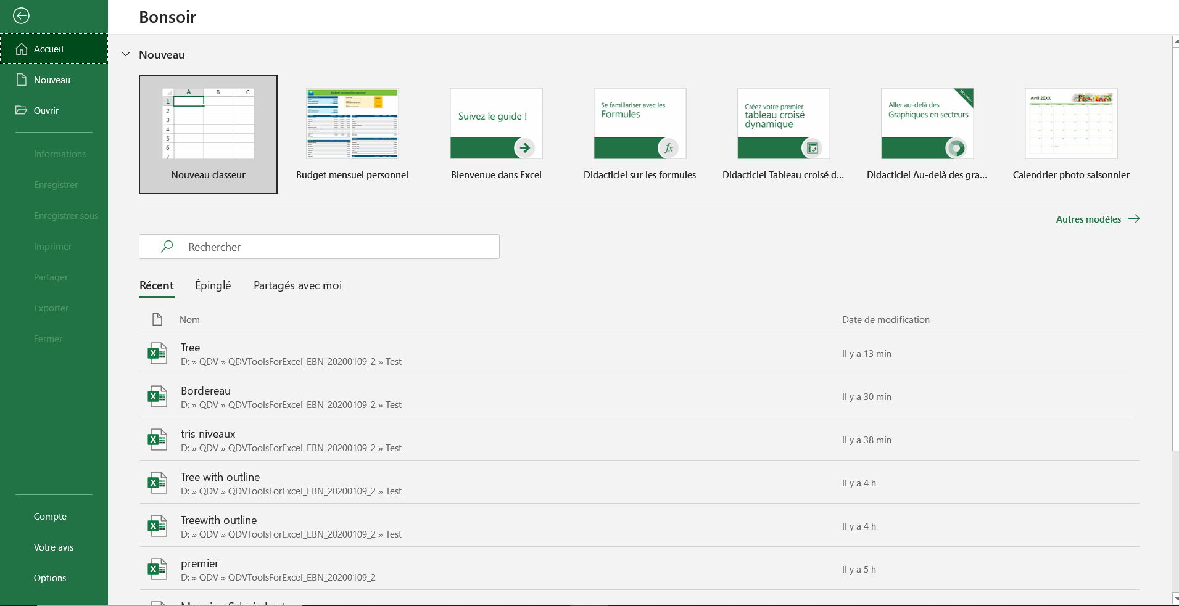This screenshot has height=606, width=1179.
Task: Click the page icon beside Nouveau
Action: click(x=22, y=80)
